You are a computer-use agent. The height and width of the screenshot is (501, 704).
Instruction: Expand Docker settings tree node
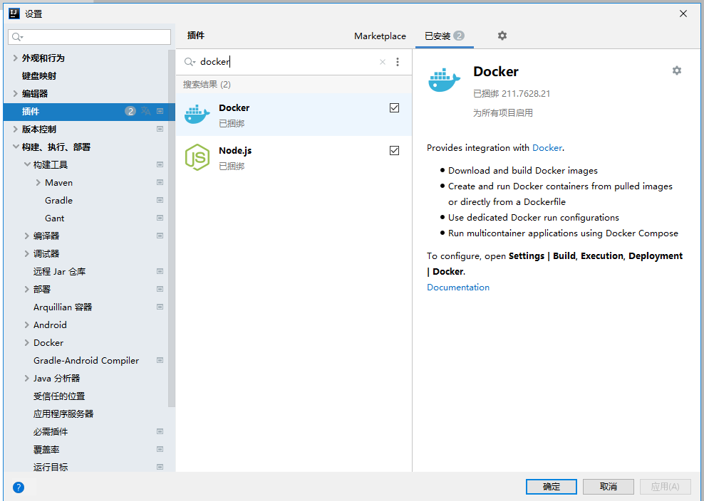point(27,343)
